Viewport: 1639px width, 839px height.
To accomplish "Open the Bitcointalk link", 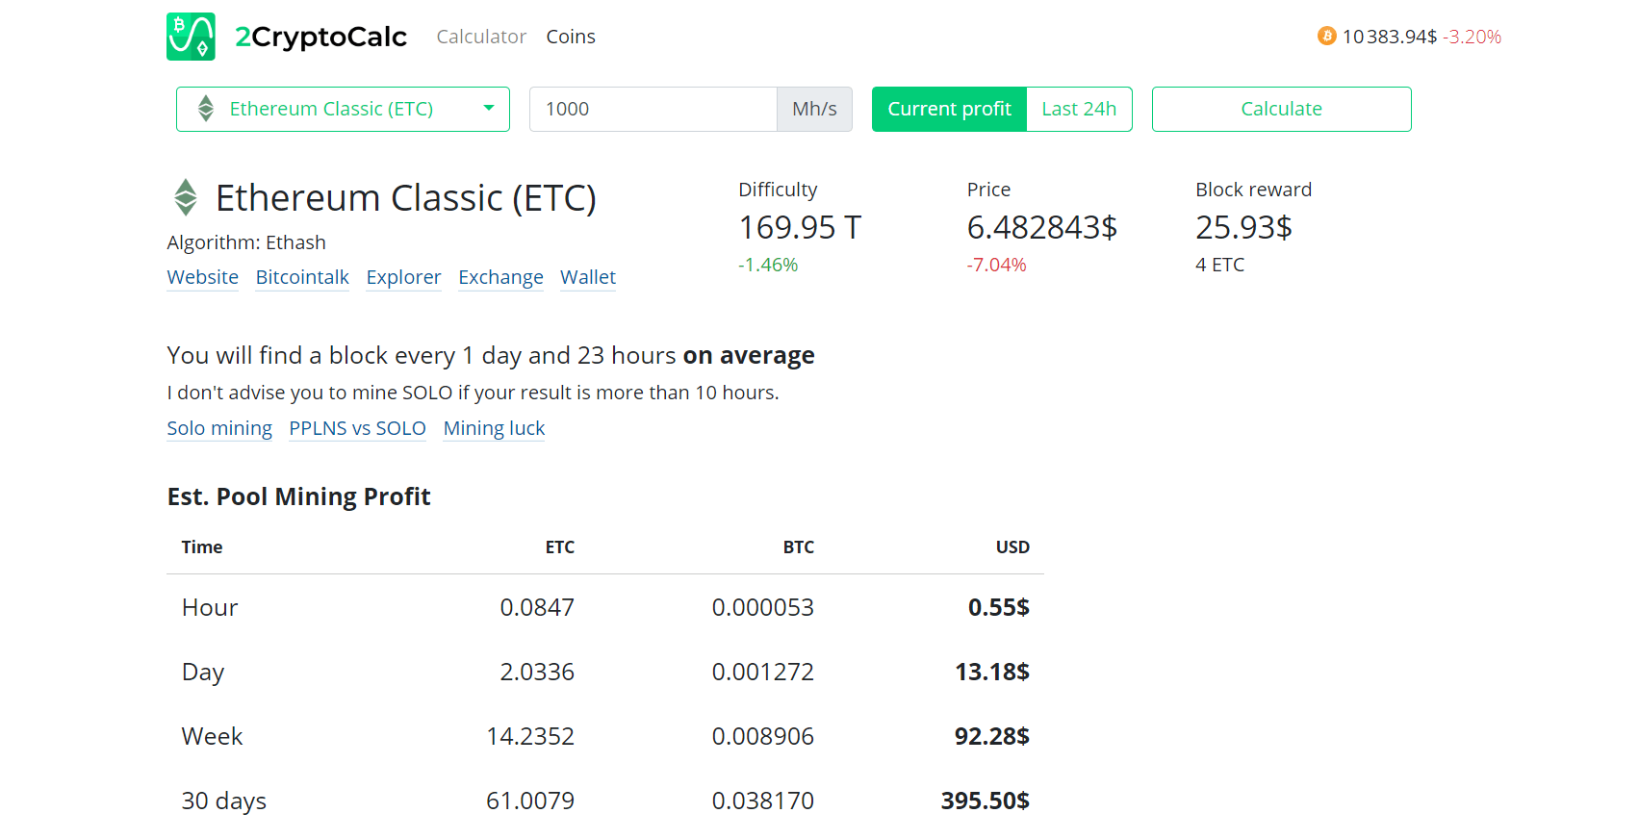I will [302, 277].
